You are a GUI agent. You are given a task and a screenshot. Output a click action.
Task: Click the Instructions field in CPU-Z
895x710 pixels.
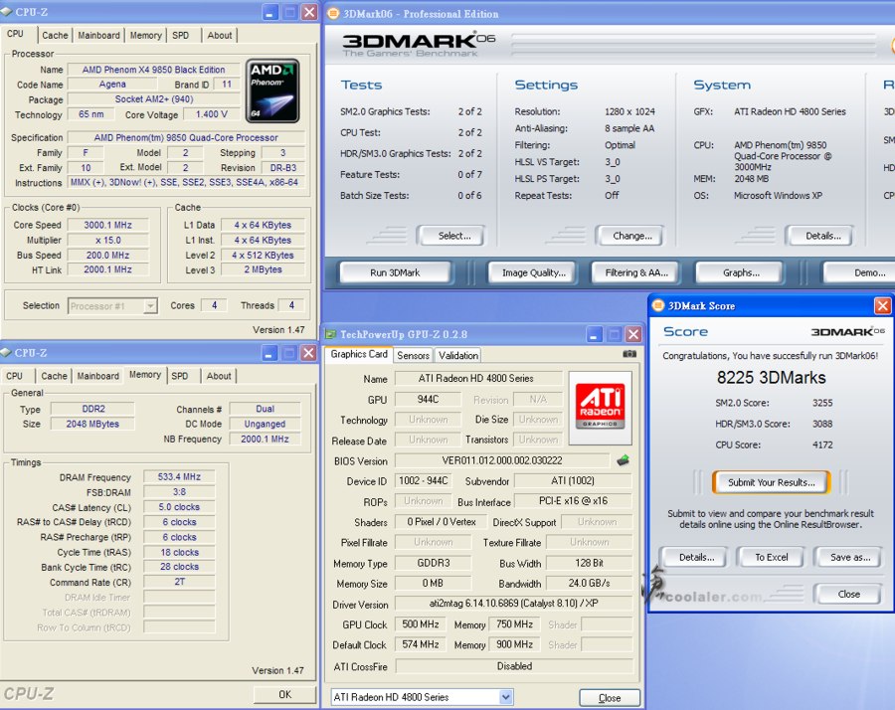coord(186,182)
